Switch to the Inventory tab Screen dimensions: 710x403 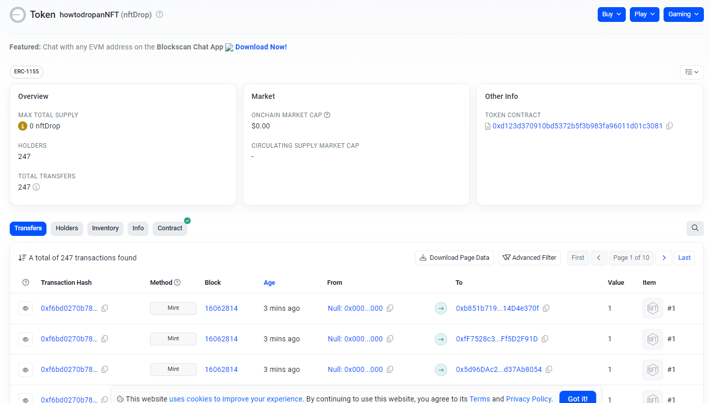[105, 228]
